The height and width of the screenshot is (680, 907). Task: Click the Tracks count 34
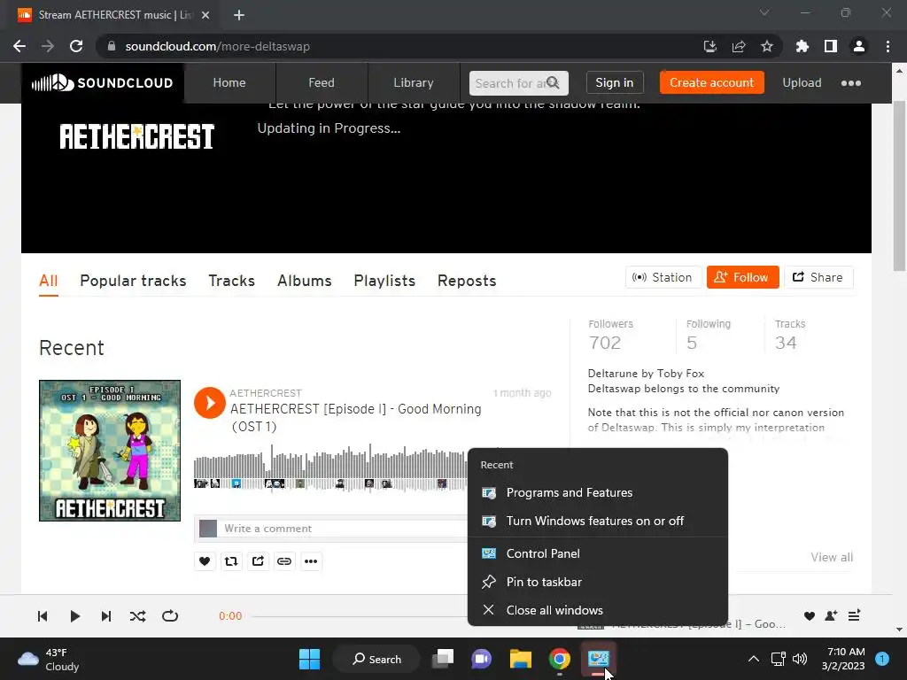click(x=787, y=343)
